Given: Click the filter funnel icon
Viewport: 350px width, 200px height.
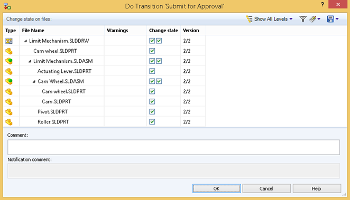Looking at the screenshot, I should (x=302, y=19).
